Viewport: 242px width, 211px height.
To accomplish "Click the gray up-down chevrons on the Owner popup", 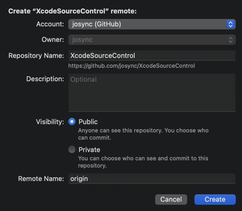I will pyautogui.click(x=231, y=40).
